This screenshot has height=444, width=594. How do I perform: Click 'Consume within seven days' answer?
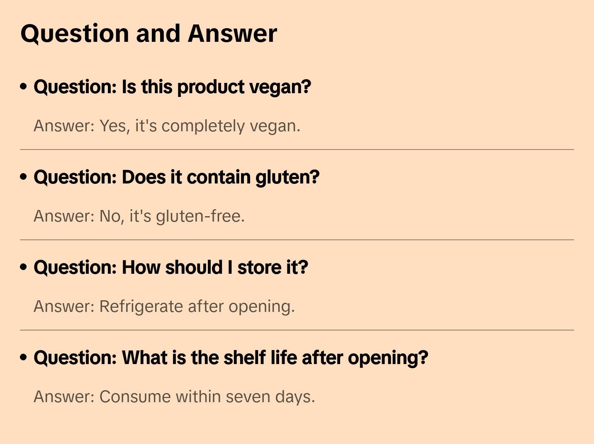[174, 397]
